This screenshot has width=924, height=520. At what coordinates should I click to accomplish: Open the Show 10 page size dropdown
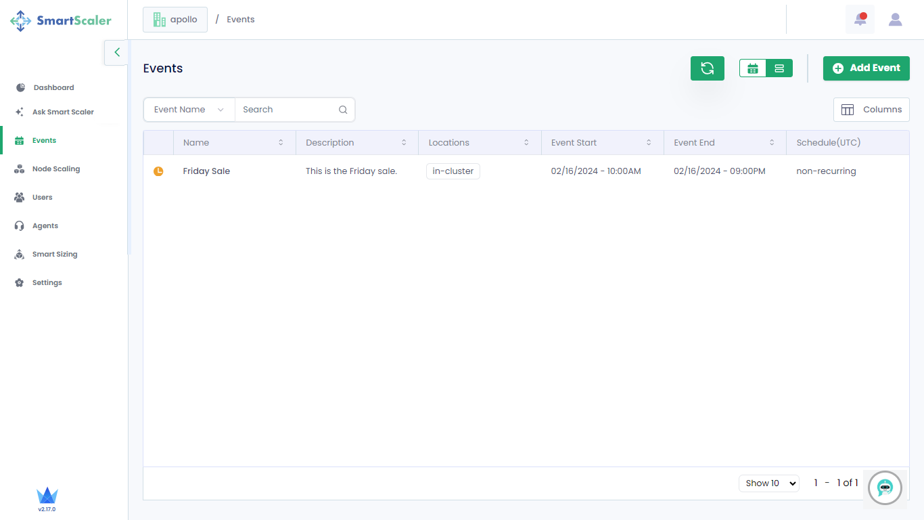(768, 483)
